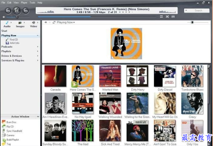The image size is (214, 146).
Task: Go back with the view back arrow
Action: coord(45,22)
